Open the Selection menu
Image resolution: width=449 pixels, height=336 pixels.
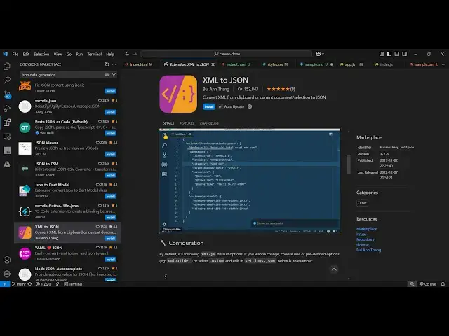click(41, 54)
